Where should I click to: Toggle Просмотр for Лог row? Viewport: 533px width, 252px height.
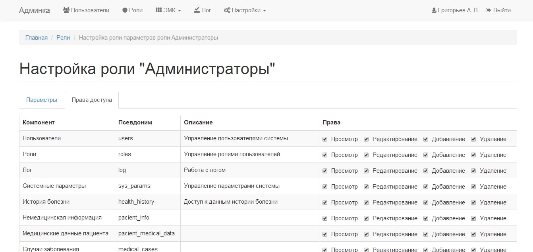click(x=325, y=171)
